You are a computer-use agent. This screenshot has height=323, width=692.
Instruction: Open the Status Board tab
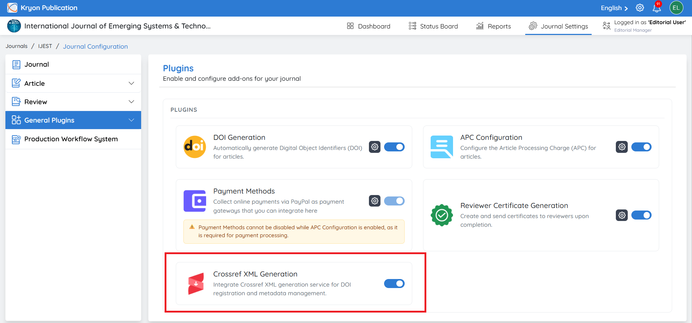point(433,26)
